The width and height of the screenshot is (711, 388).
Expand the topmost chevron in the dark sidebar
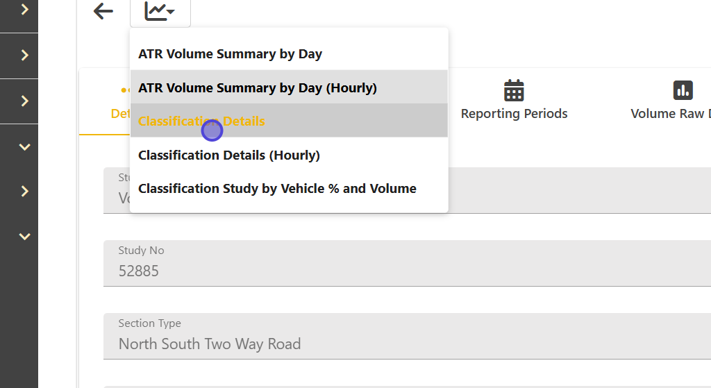25,10
